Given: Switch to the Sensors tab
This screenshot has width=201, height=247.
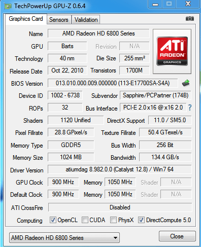Looking at the screenshot, I should click(x=59, y=20).
